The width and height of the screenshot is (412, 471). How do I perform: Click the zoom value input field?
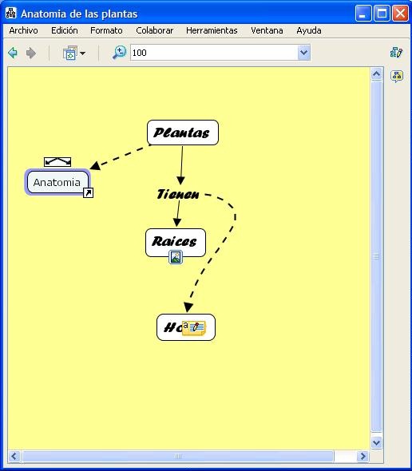point(214,53)
